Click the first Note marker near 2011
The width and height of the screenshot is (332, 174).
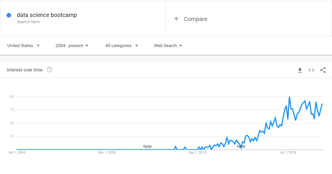click(147, 146)
